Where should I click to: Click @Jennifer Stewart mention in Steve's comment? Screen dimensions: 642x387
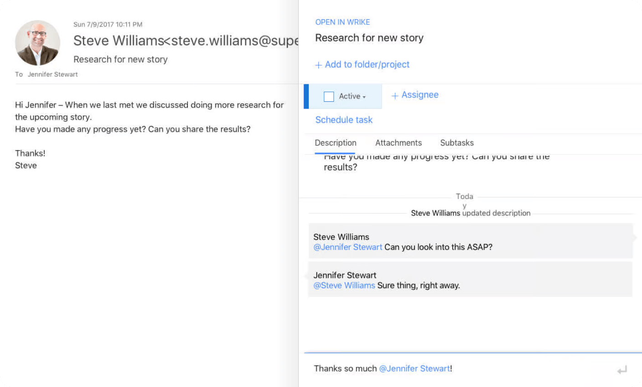(347, 247)
